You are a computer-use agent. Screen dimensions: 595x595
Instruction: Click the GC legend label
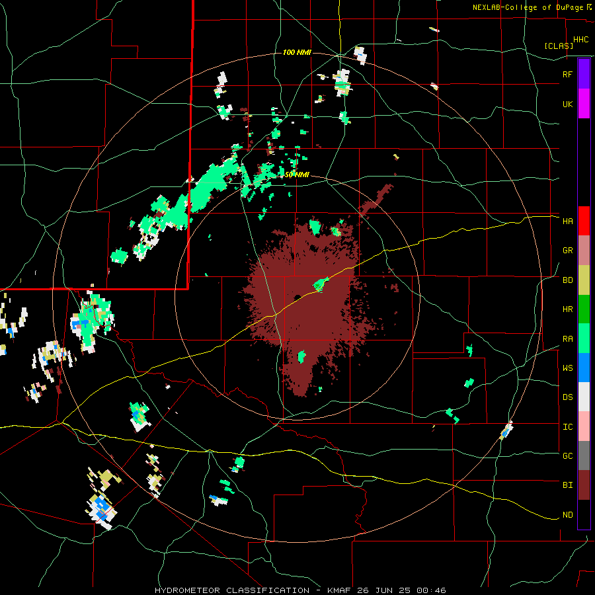click(x=567, y=456)
